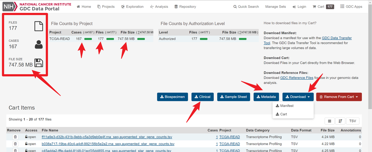Open the Cart with 177 files
Viewport: 372px width, 152px height.
(x=323, y=7)
